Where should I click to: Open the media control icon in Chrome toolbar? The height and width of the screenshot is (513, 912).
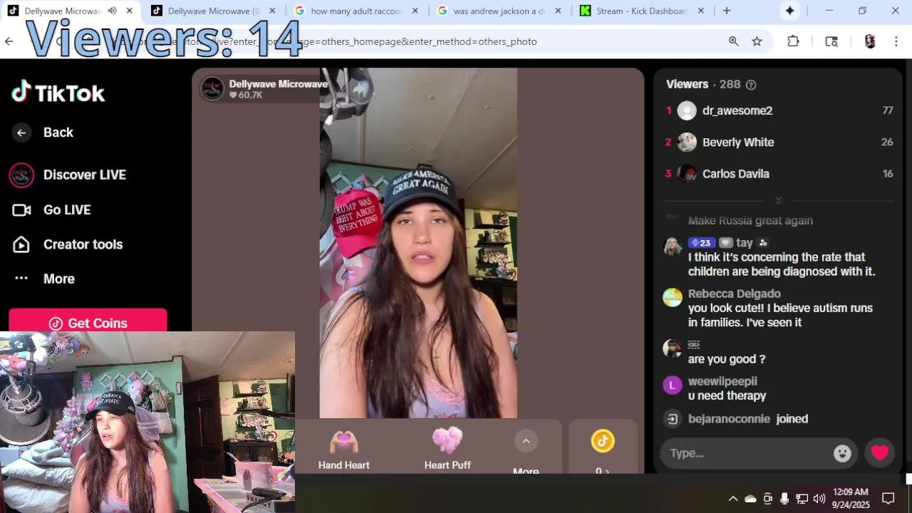(831, 41)
